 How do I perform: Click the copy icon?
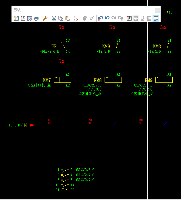[61, 19]
